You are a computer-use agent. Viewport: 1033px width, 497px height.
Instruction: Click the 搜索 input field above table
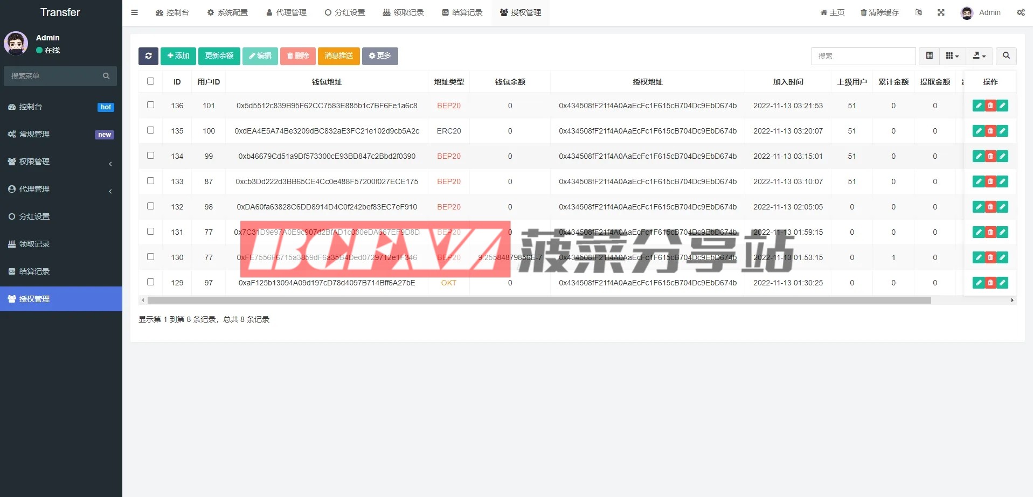863,56
